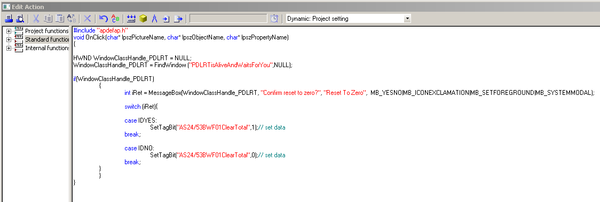Image resolution: width=600 pixels, height=202 pixels.
Task: Click the Internal functions folder icon
Action: pos(18,48)
